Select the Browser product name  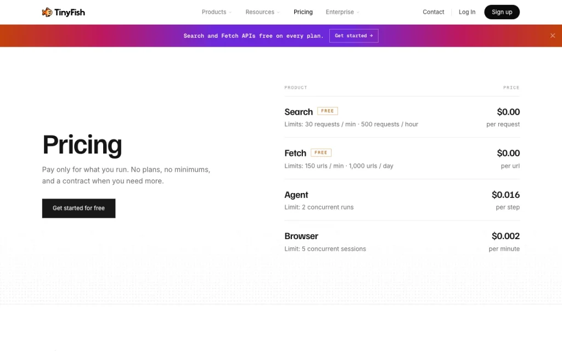click(301, 236)
